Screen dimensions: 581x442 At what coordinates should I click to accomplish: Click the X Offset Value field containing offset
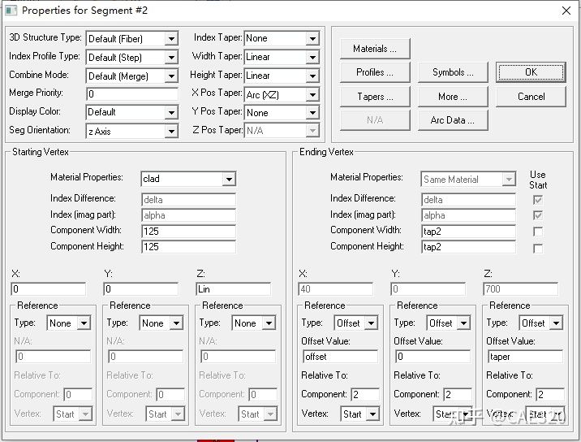pyautogui.click(x=340, y=357)
